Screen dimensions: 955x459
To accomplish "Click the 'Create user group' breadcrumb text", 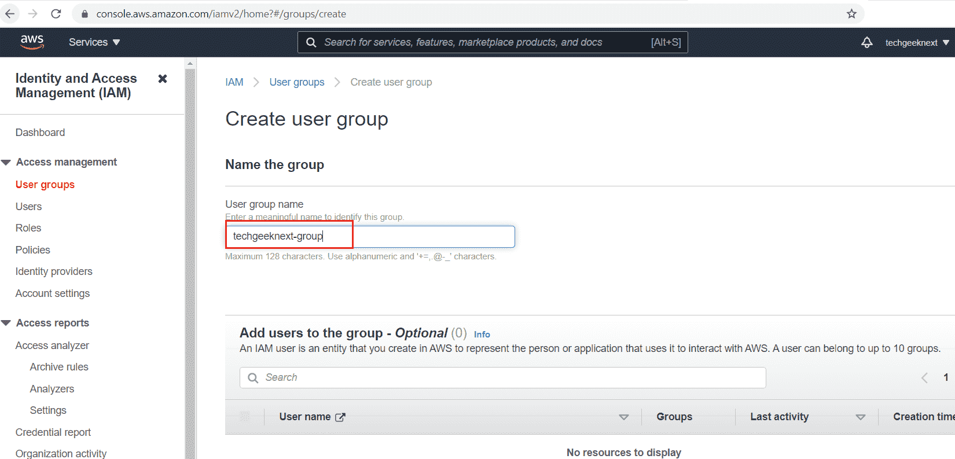I will click(x=391, y=82).
